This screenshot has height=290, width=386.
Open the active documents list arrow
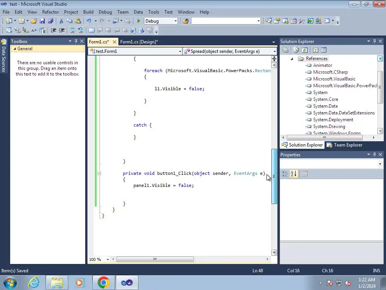coord(274,42)
